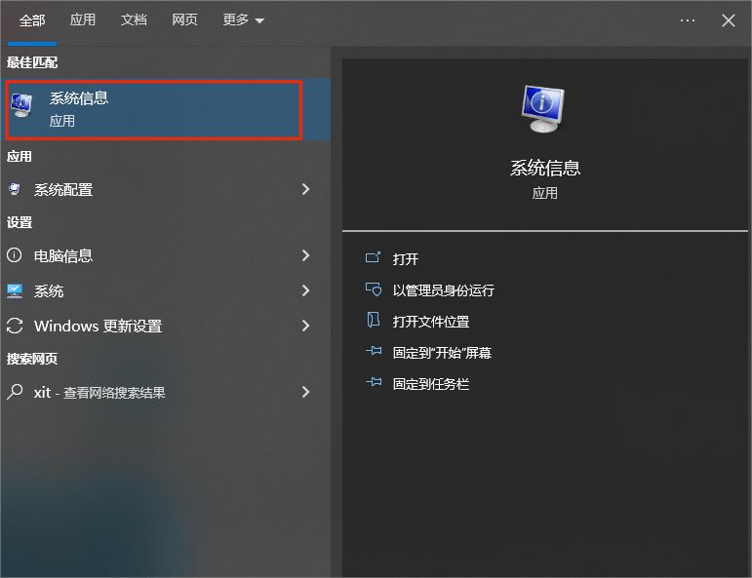Viewport: 752px width, 578px height.
Task: Switch to the 应用 tab
Action: [x=83, y=20]
